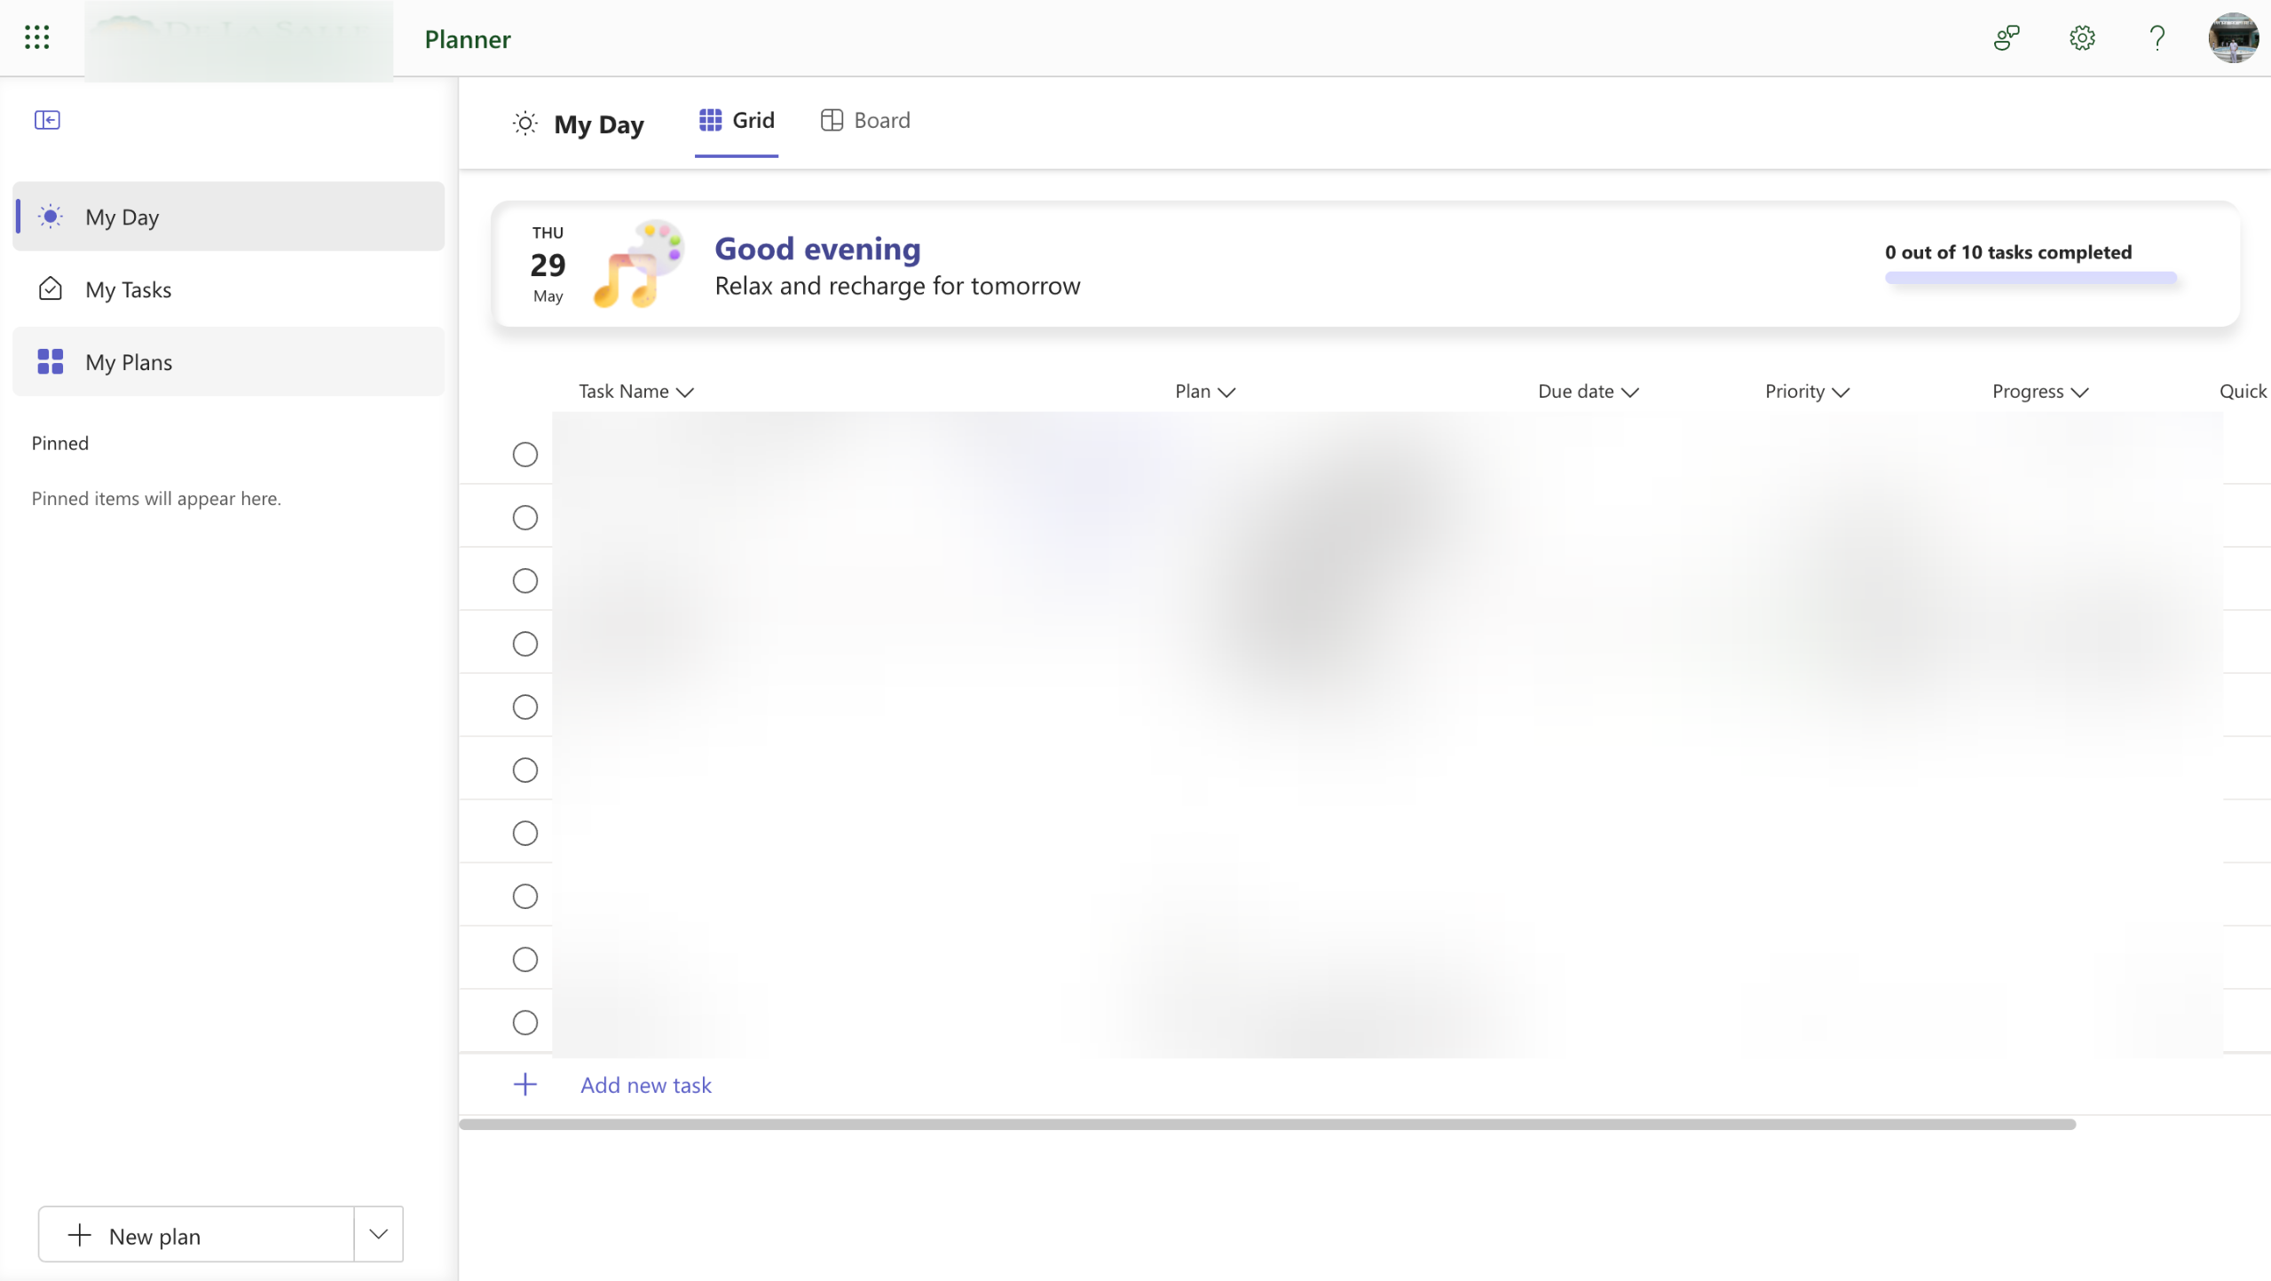Click the My Tasks house icon in sidebar
Viewport: 2271px width, 1281px height.
[x=51, y=289]
